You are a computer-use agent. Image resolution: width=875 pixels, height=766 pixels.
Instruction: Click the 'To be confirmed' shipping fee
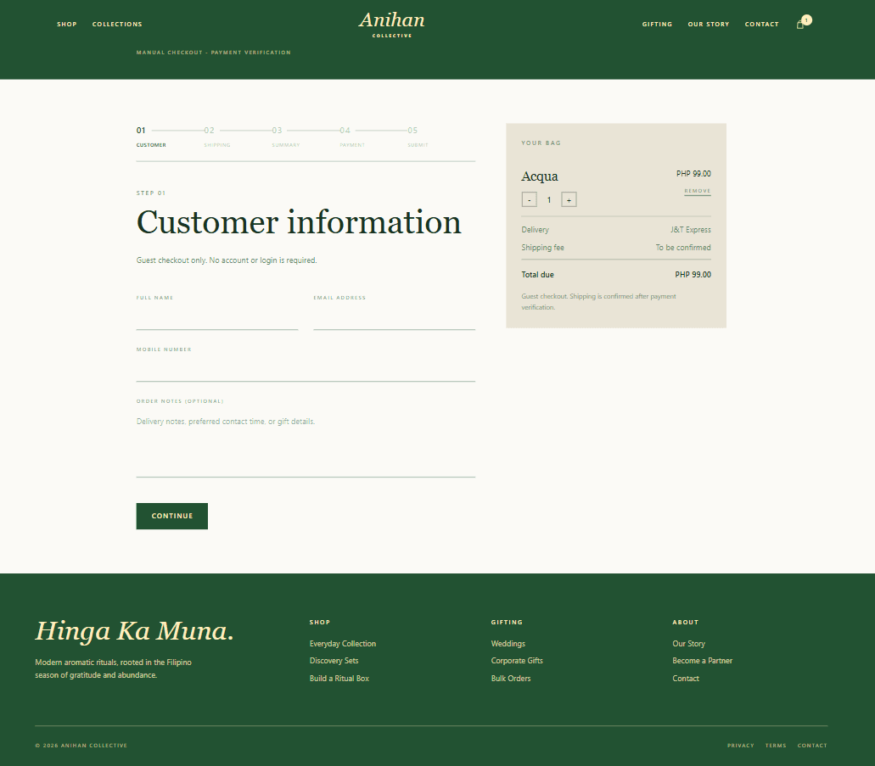coord(683,248)
